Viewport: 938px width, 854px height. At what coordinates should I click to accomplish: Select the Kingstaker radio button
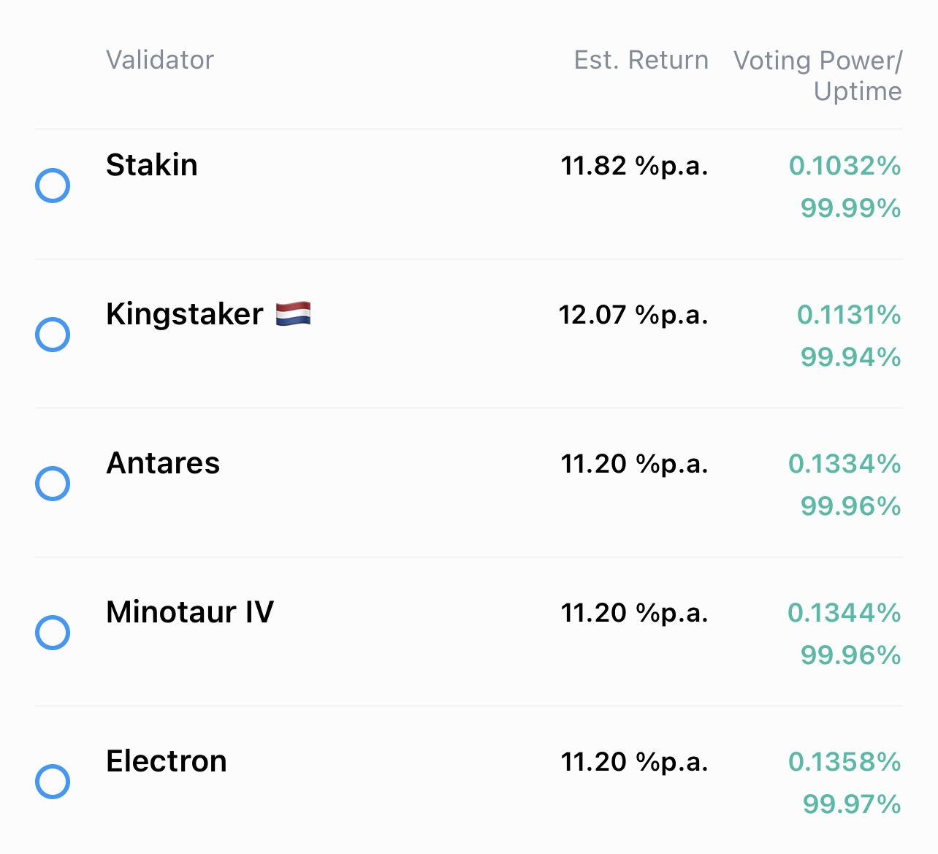53,335
